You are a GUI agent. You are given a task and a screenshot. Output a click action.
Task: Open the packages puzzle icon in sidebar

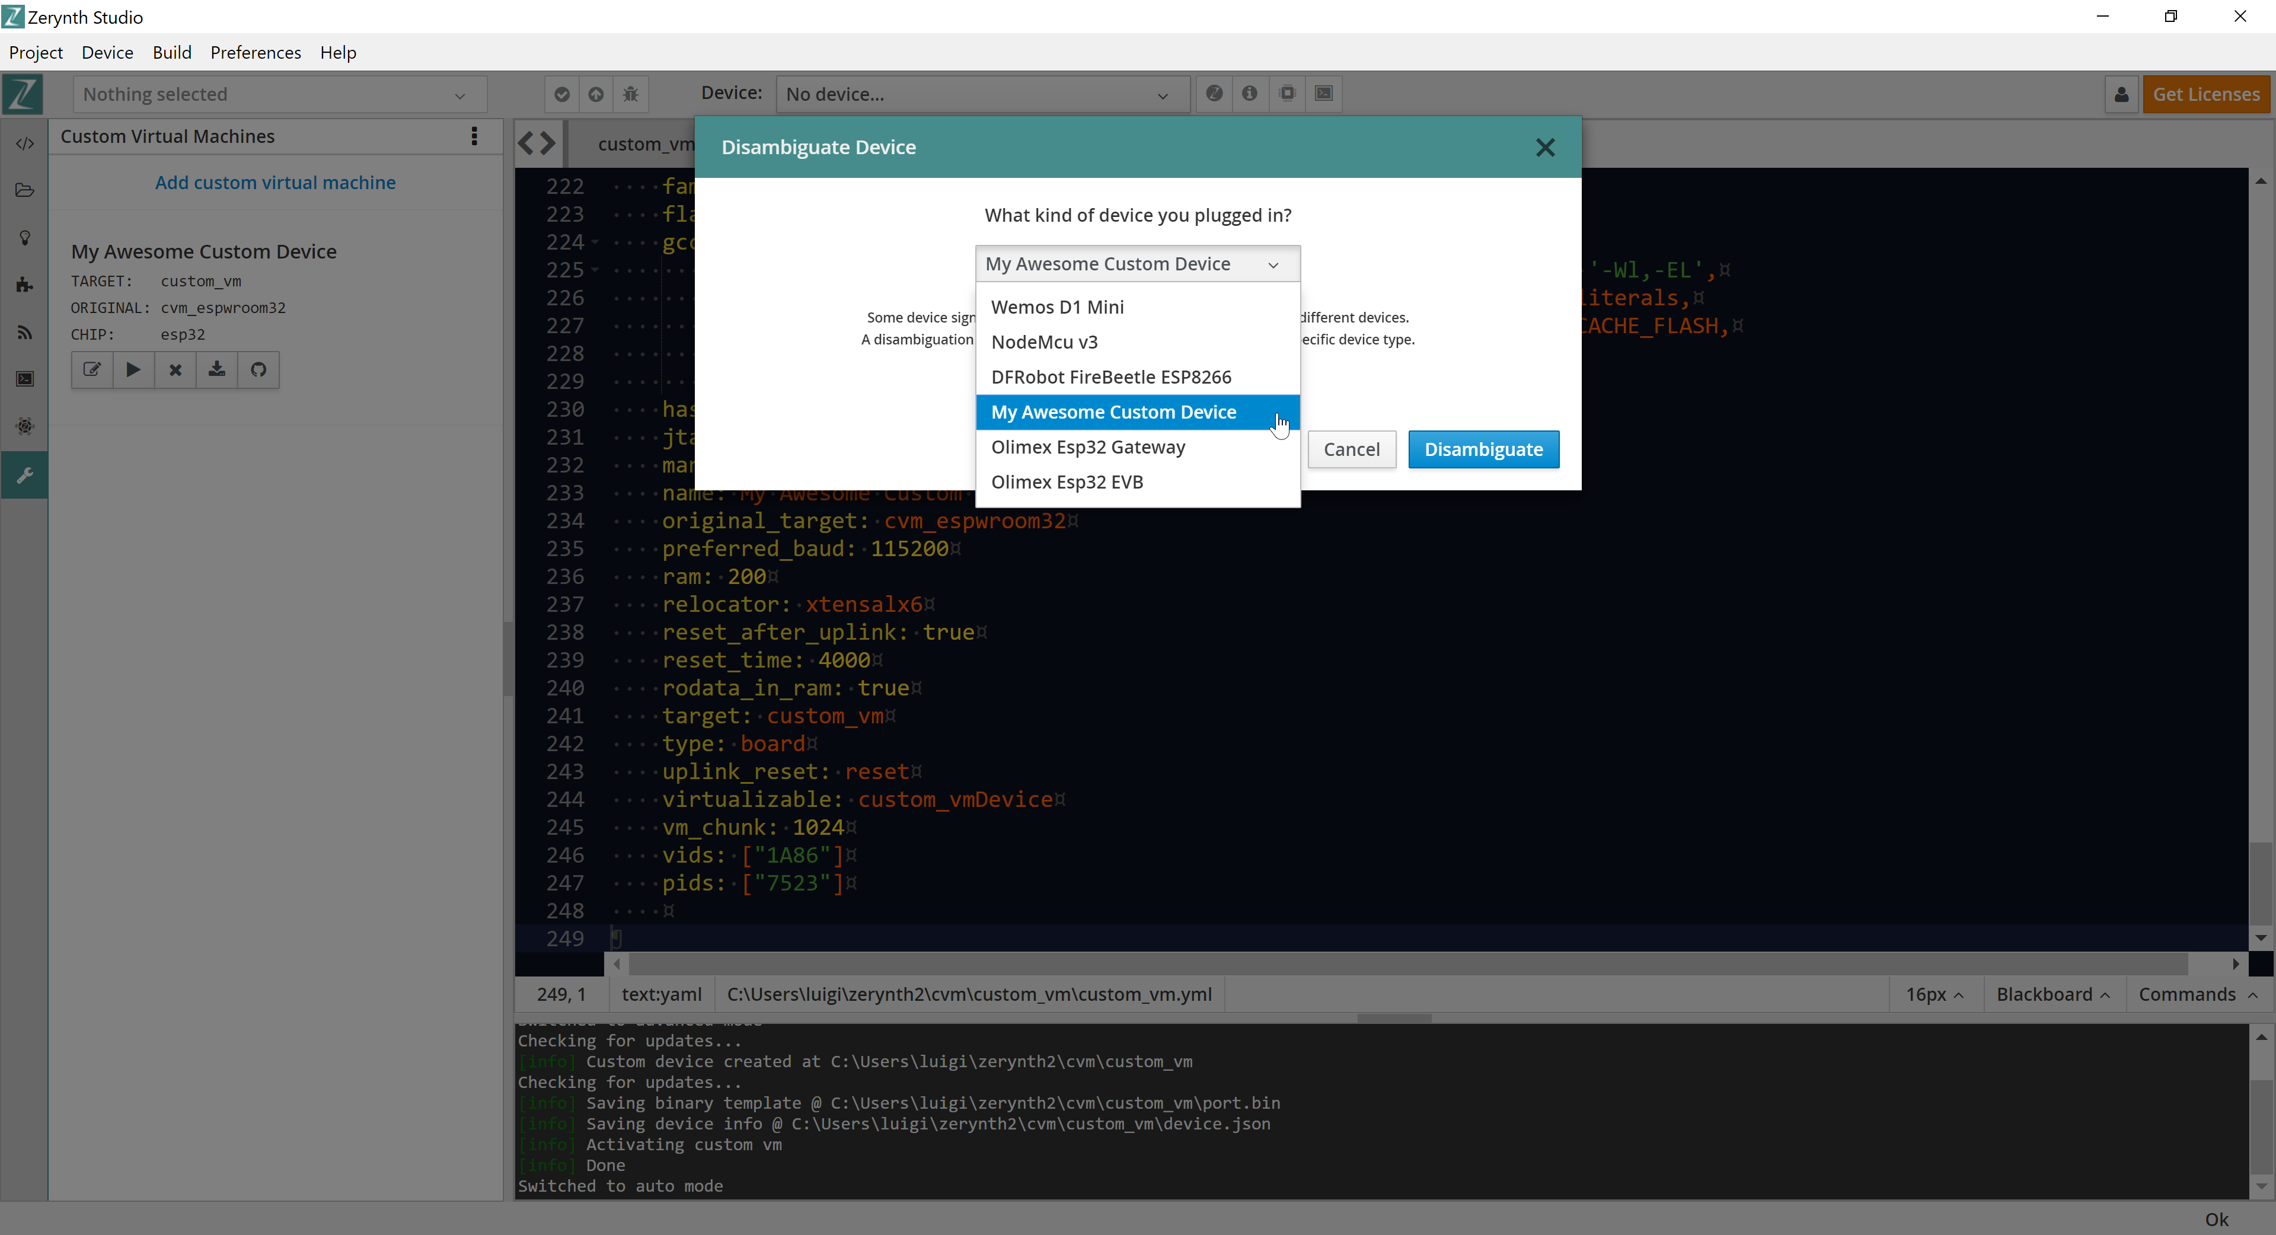(x=24, y=285)
